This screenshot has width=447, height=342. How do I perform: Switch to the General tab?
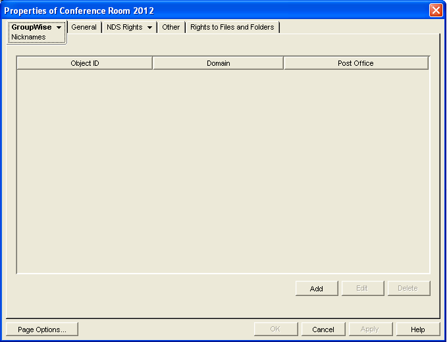(x=84, y=28)
